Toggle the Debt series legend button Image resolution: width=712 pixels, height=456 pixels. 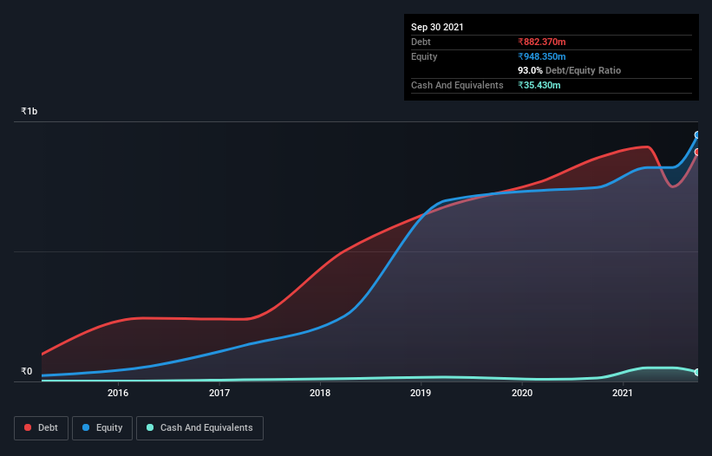coord(42,428)
